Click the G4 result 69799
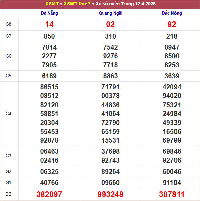The width and height of the screenshot is (200, 201). [172, 140]
